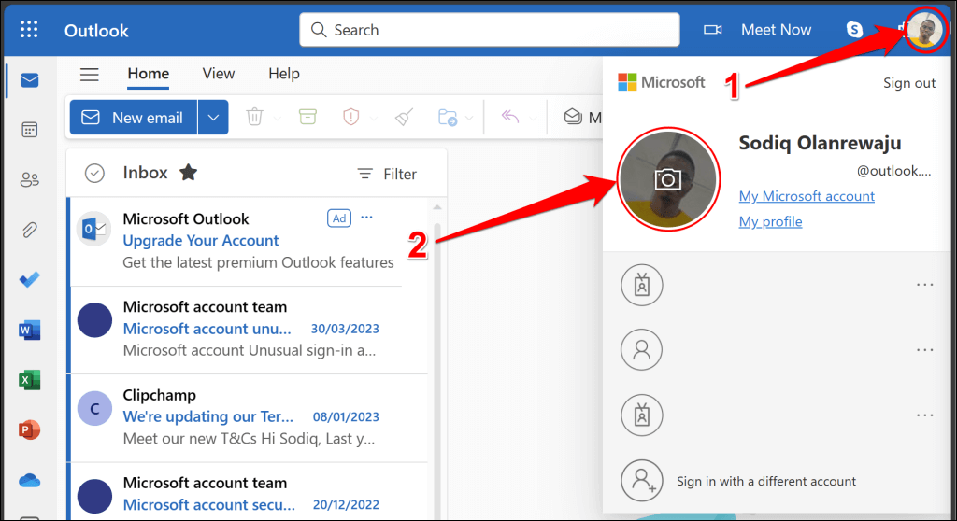Image resolution: width=957 pixels, height=521 pixels.
Task: Click inside the Search box
Action: coord(490,30)
